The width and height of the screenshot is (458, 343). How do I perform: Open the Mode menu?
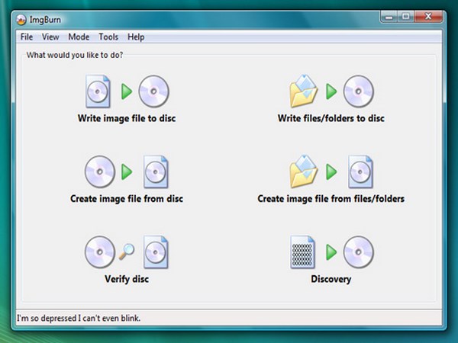point(79,37)
